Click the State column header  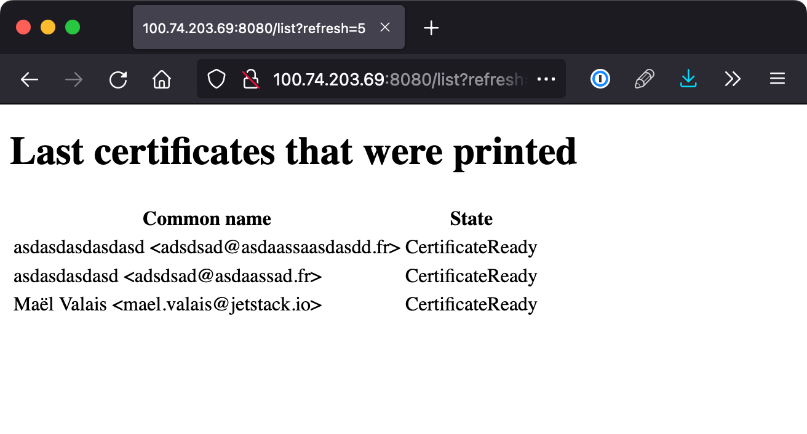(x=471, y=219)
